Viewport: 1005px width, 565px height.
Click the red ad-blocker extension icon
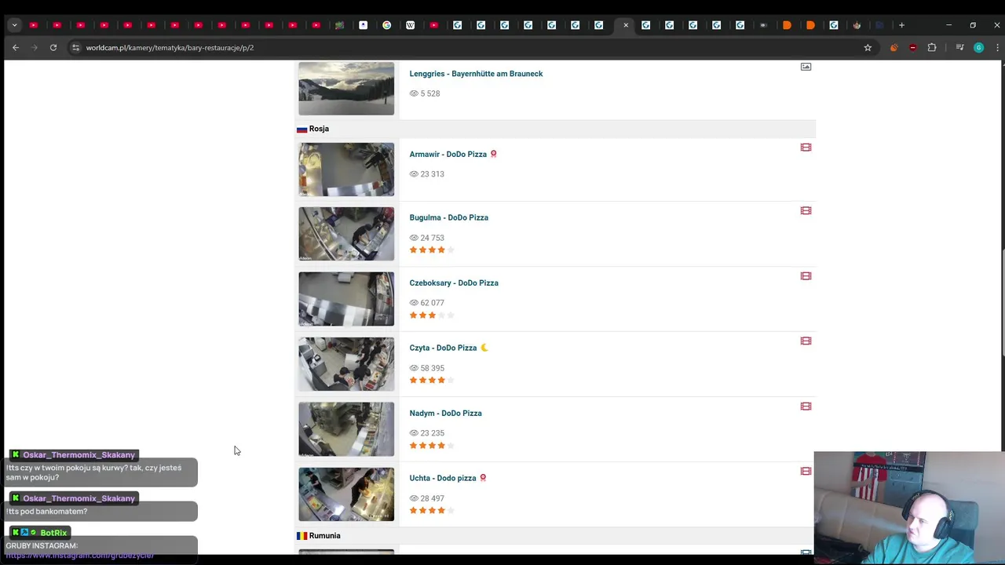point(912,48)
